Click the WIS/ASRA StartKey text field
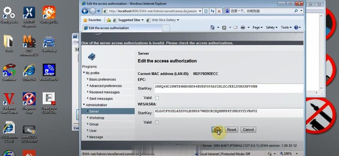The width and height of the screenshot is (339, 156). (229, 113)
